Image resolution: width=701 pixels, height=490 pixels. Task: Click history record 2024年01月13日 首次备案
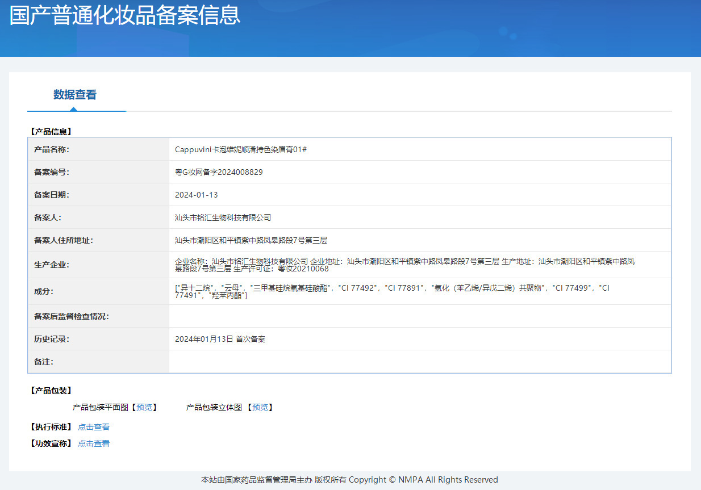coord(220,339)
